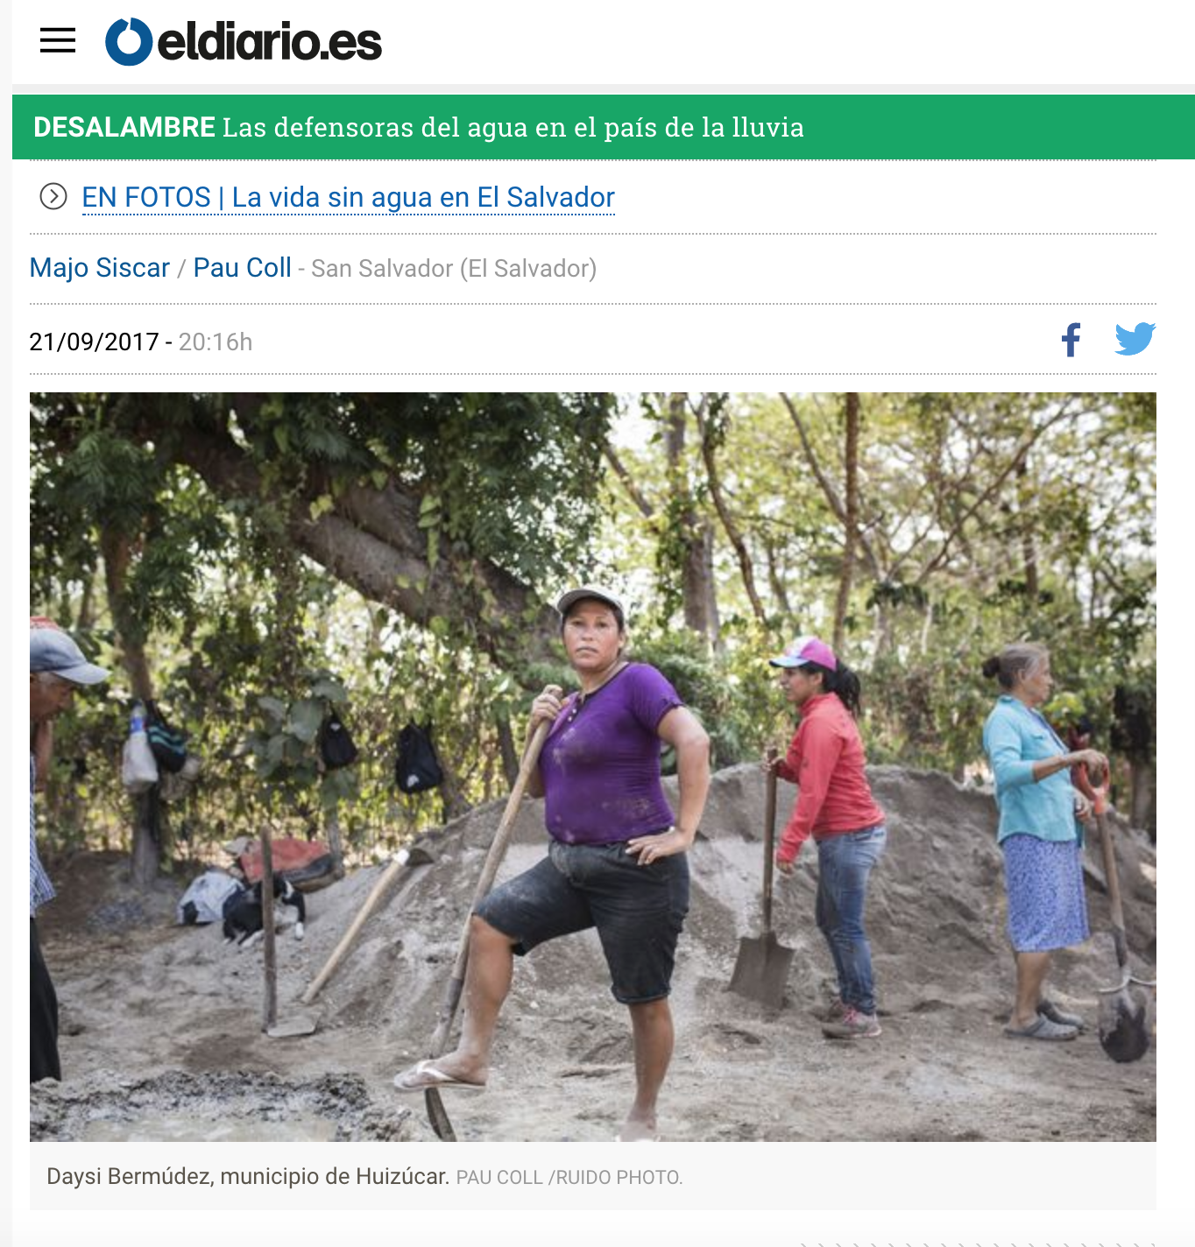Click the PAU COLL / RUIDO PHOTO credit

[x=569, y=1177]
